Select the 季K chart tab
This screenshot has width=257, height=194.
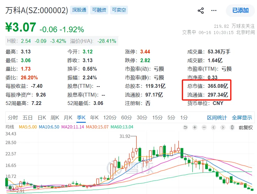81,117
